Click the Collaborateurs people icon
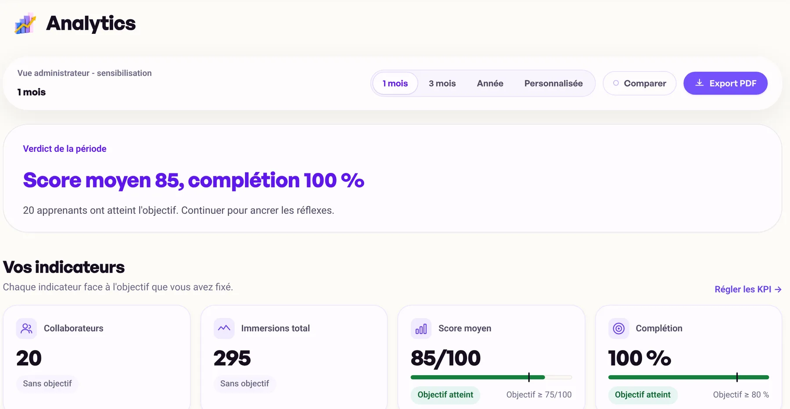The width and height of the screenshot is (790, 409). pos(27,329)
